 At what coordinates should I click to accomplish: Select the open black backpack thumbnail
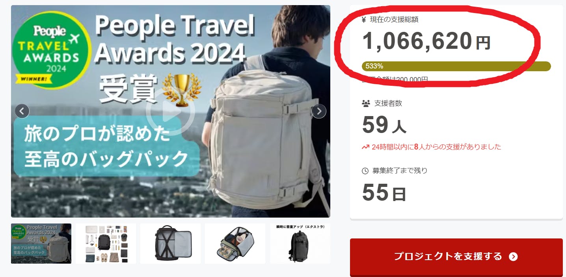(171, 244)
